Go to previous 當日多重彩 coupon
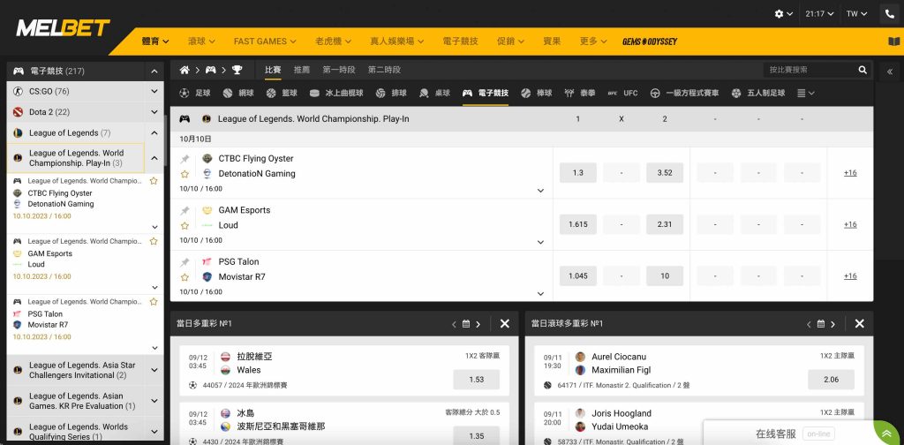The width and height of the screenshot is (904, 445). 454,324
